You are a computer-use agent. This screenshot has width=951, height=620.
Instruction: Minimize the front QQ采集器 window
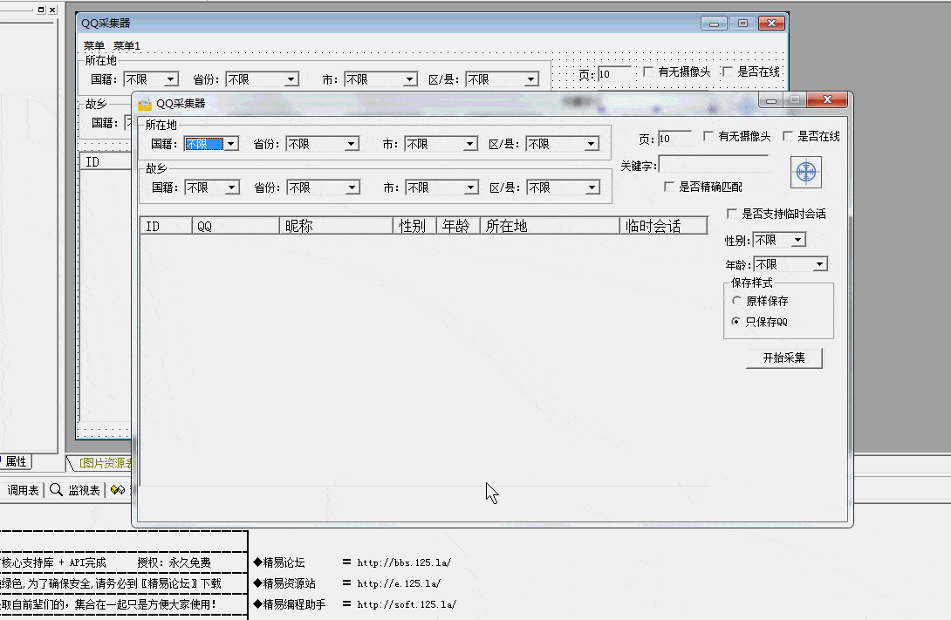point(771,100)
